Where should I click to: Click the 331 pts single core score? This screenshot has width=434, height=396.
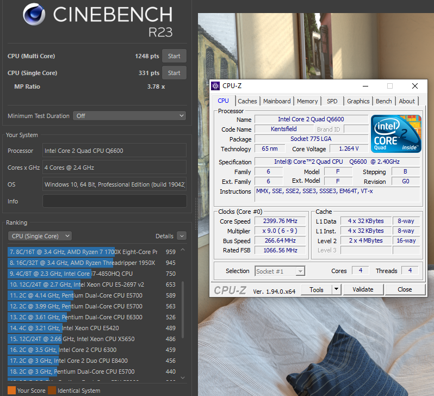(x=149, y=73)
